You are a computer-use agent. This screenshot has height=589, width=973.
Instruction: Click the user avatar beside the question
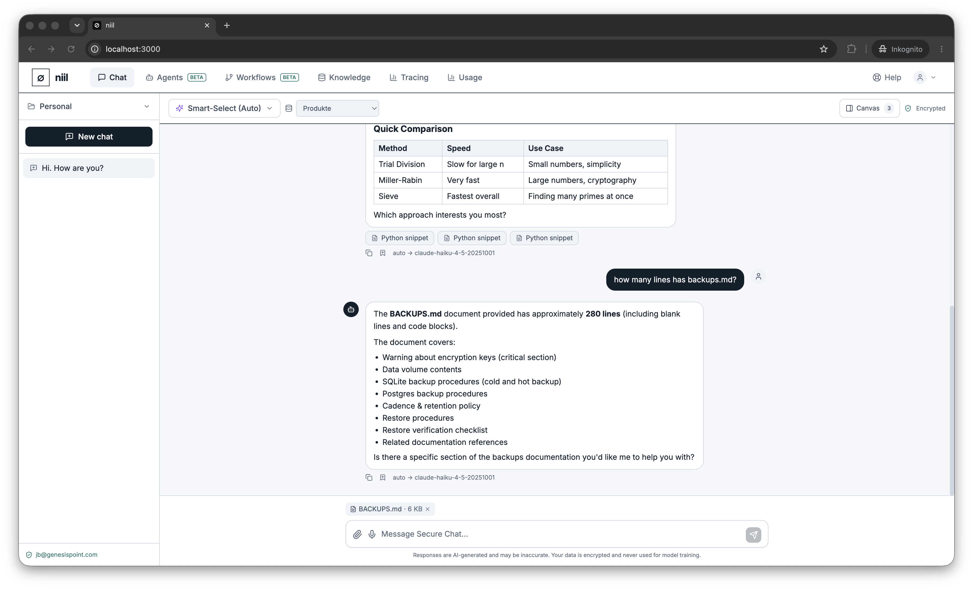coord(758,277)
